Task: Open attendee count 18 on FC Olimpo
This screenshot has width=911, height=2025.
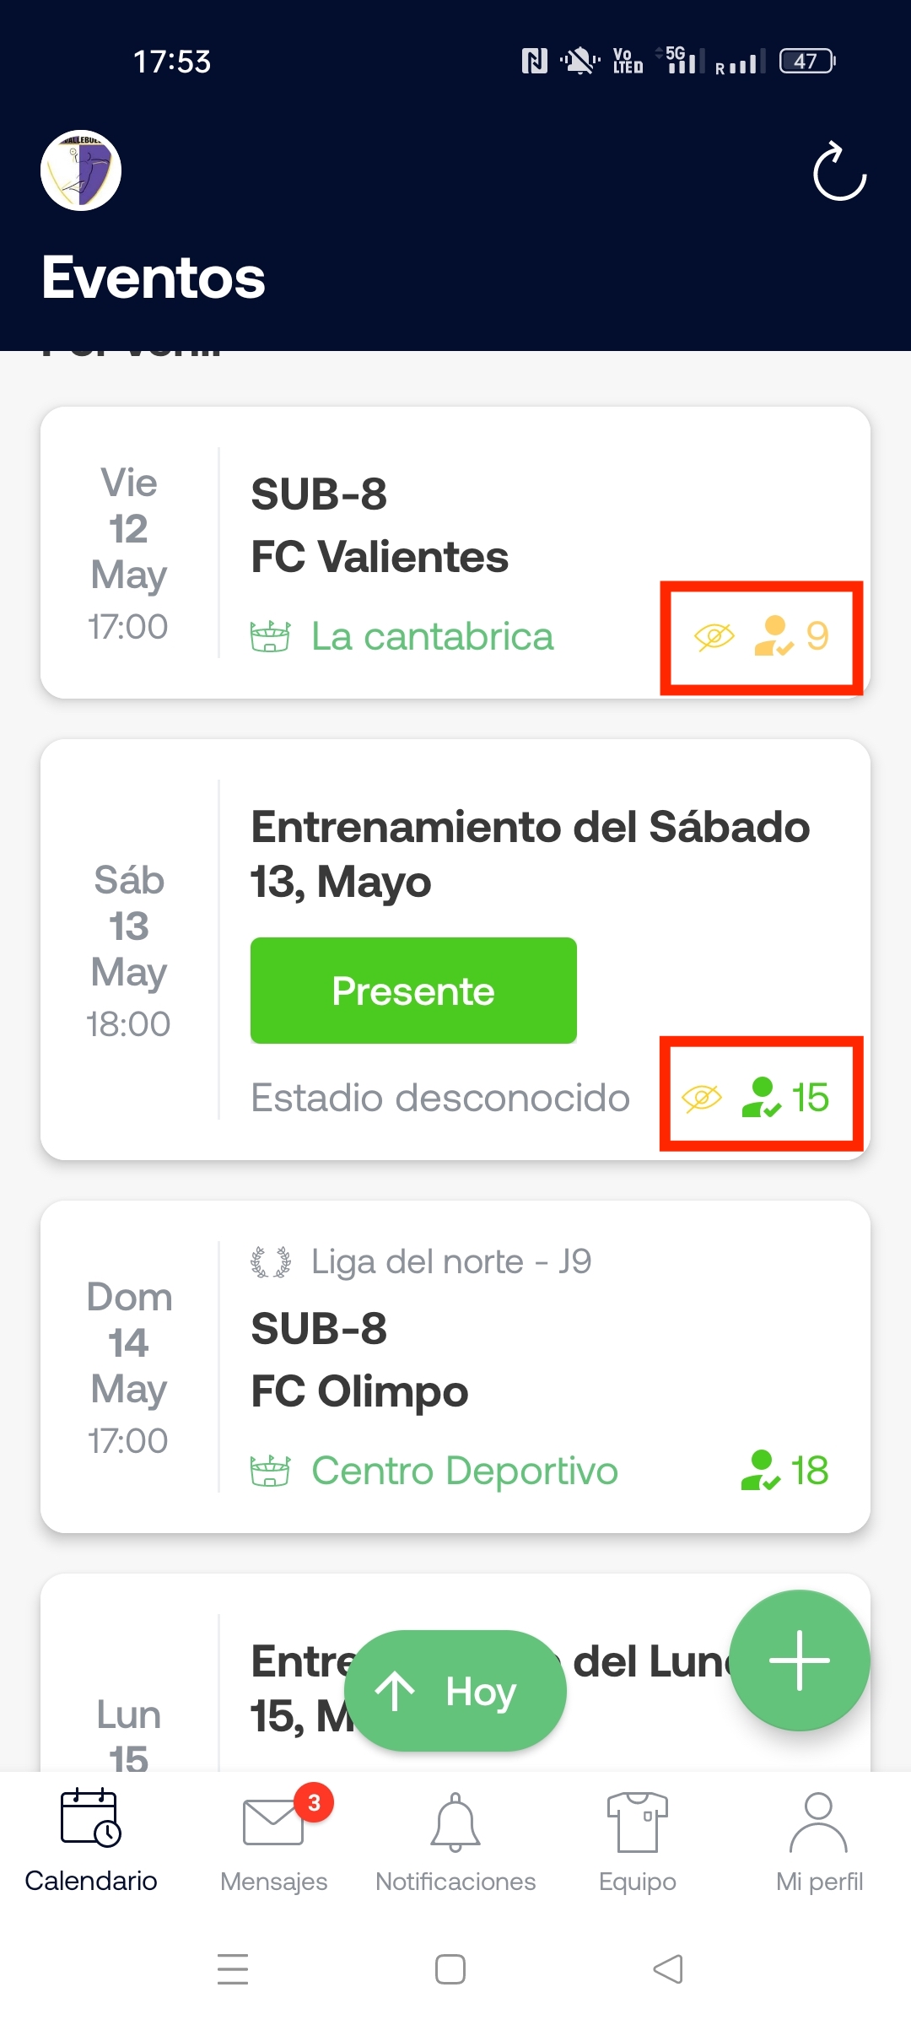Action: (x=785, y=1471)
